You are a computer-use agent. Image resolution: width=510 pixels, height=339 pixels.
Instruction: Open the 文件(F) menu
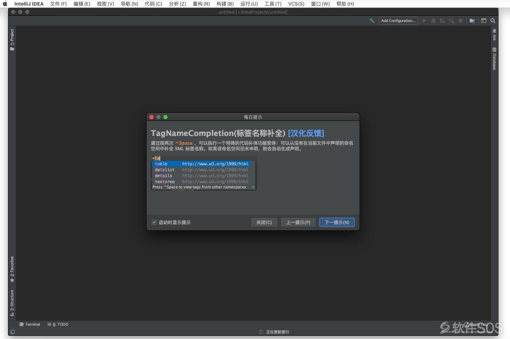pyautogui.click(x=58, y=4)
